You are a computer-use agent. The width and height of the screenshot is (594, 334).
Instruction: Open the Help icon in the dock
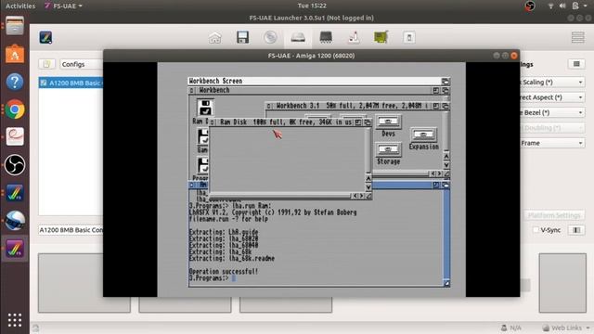15,82
